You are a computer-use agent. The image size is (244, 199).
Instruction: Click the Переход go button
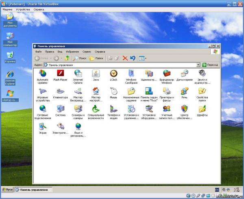(x=210, y=65)
